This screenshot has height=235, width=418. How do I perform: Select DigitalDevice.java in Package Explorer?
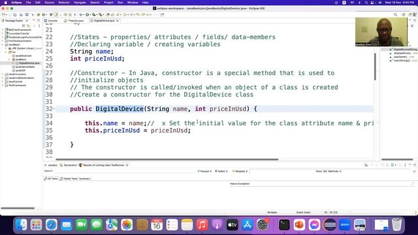pyautogui.click(x=29, y=63)
